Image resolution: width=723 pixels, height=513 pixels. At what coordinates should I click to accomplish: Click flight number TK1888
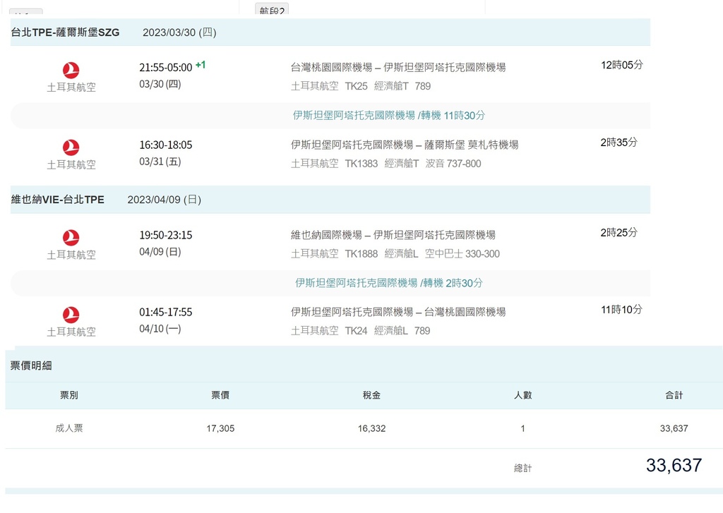point(361,254)
